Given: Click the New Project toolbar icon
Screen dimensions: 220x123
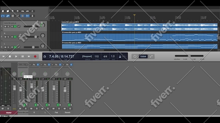Looking at the screenshot, I should (x=3, y=11).
